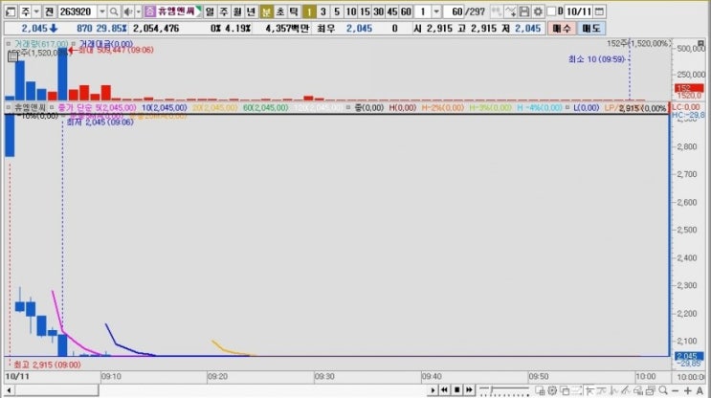Open chart settings gear icon in toolbar

[x=538, y=11]
